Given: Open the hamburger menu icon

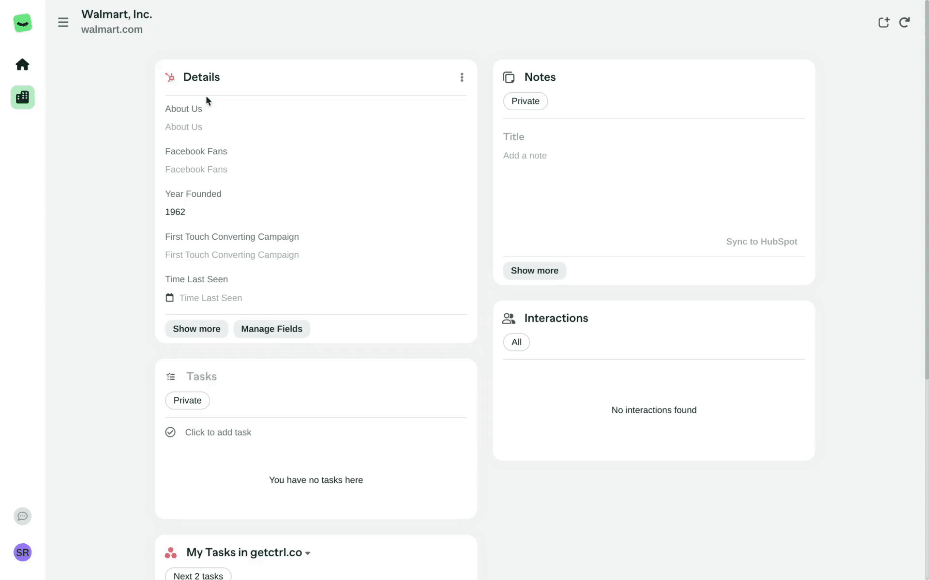Looking at the screenshot, I should tap(63, 22).
